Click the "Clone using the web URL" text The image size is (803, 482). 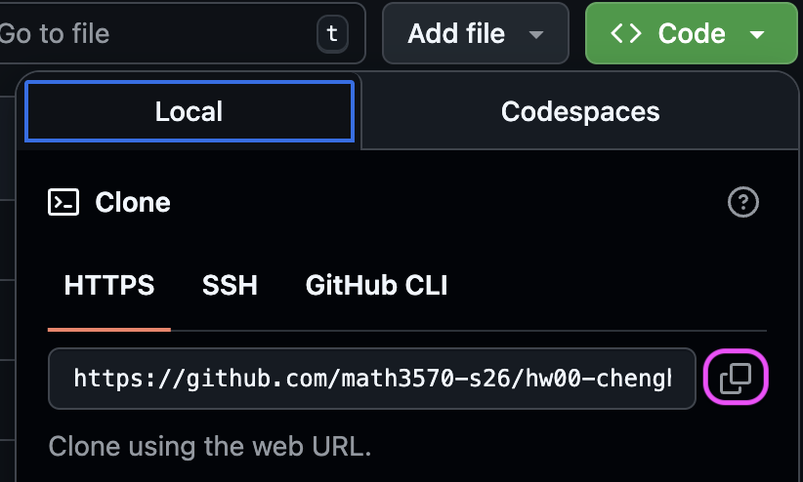(x=210, y=447)
